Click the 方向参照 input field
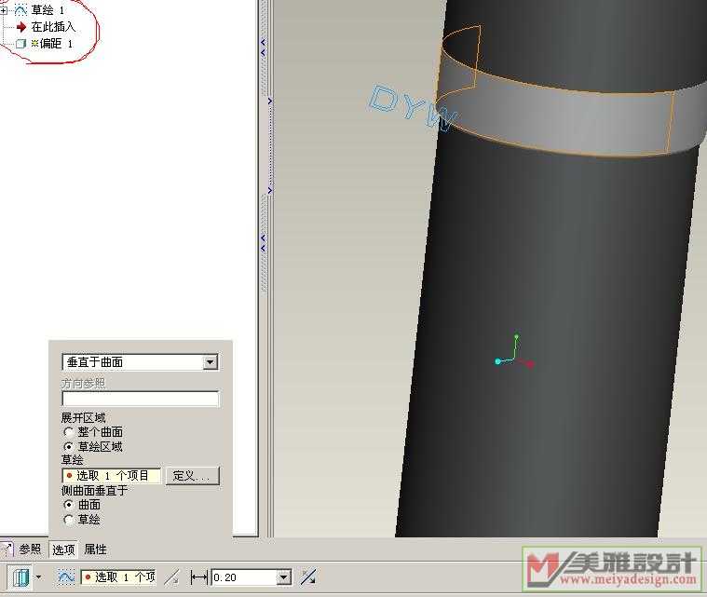707x597 pixels. [x=141, y=399]
